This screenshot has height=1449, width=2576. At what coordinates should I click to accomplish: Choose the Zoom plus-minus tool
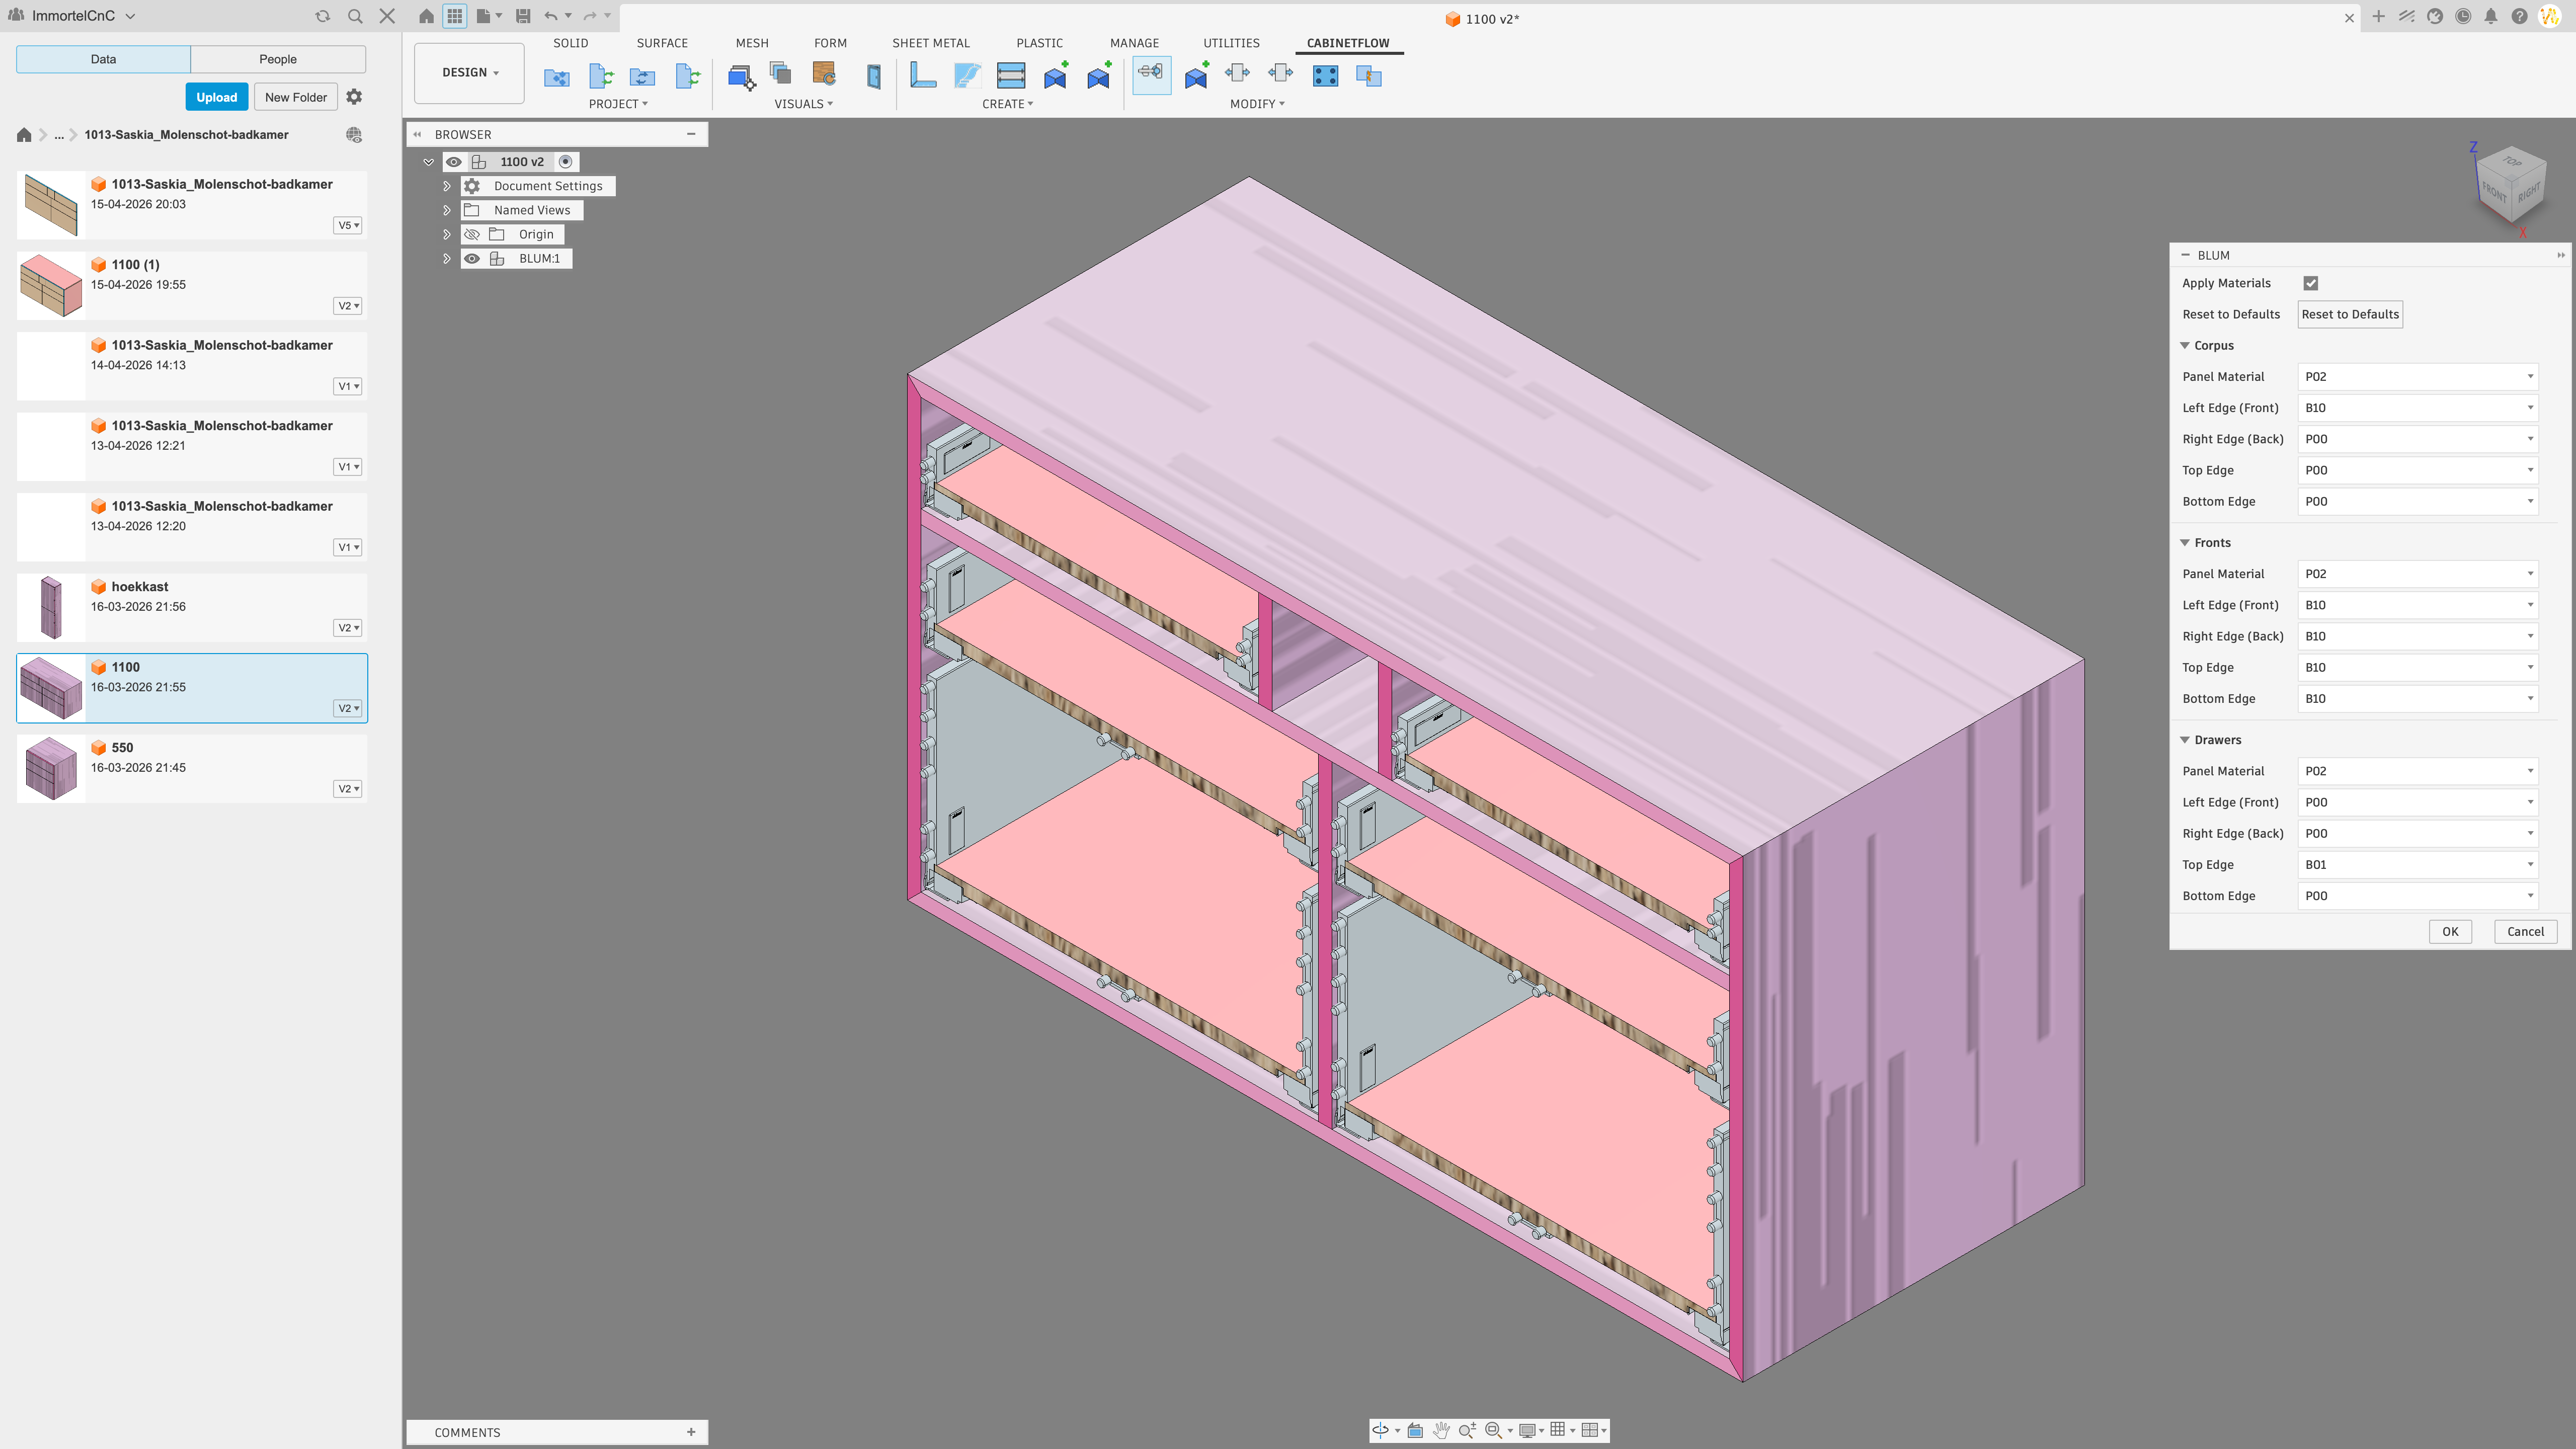pyautogui.click(x=1467, y=1430)
